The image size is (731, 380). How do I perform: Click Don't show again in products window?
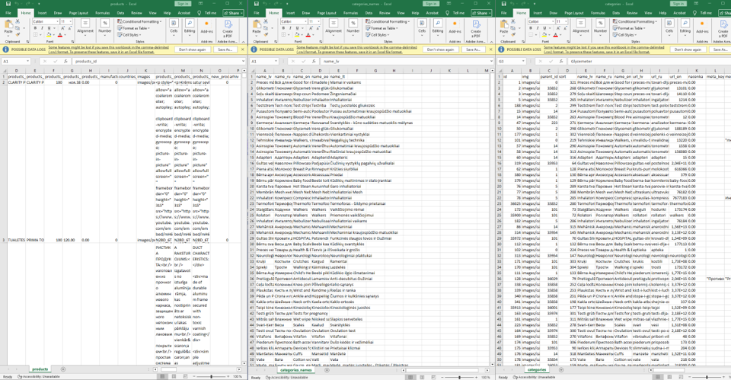(x=192, y=49)
